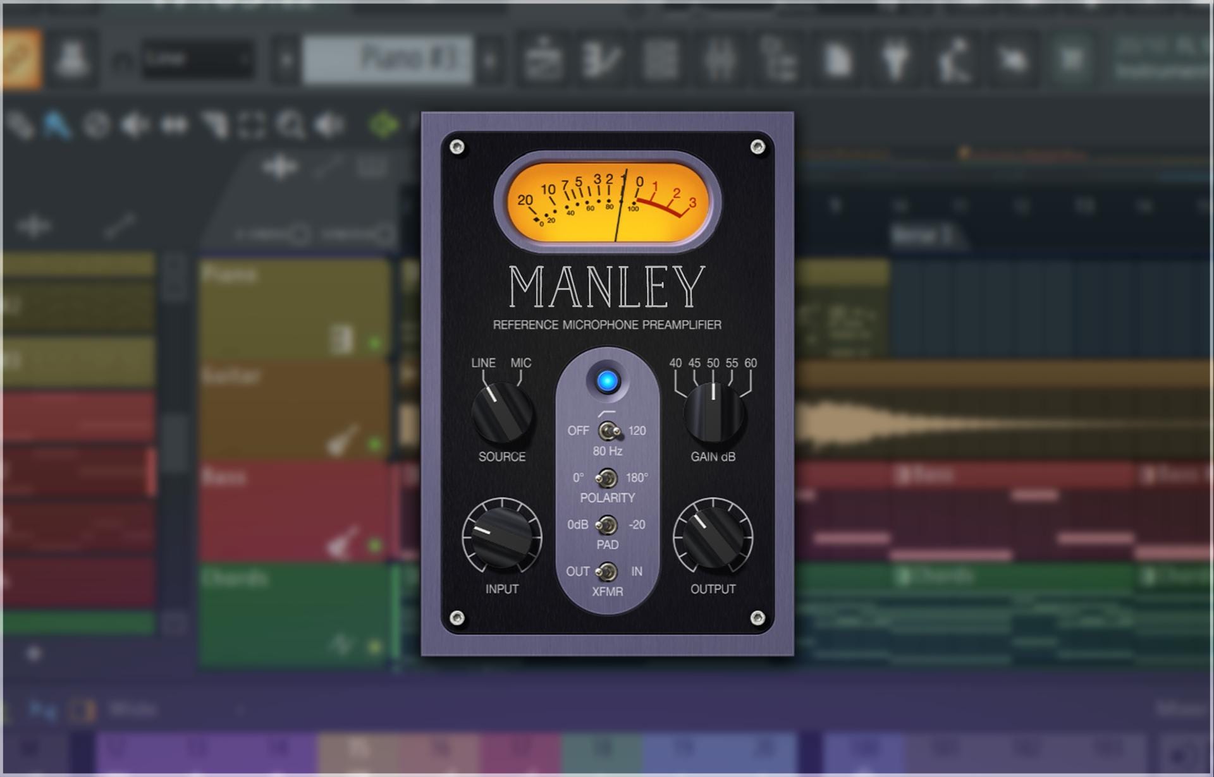Click the blue magnet snap icon
The width and height of the screenshot is (1214, 777).
[57, 125]
